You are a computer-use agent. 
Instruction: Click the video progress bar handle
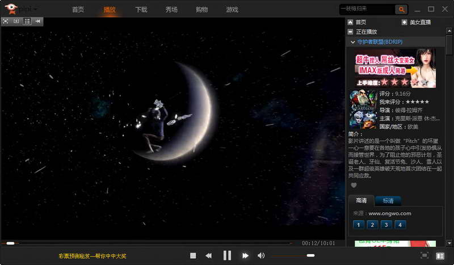click(10, 243)
